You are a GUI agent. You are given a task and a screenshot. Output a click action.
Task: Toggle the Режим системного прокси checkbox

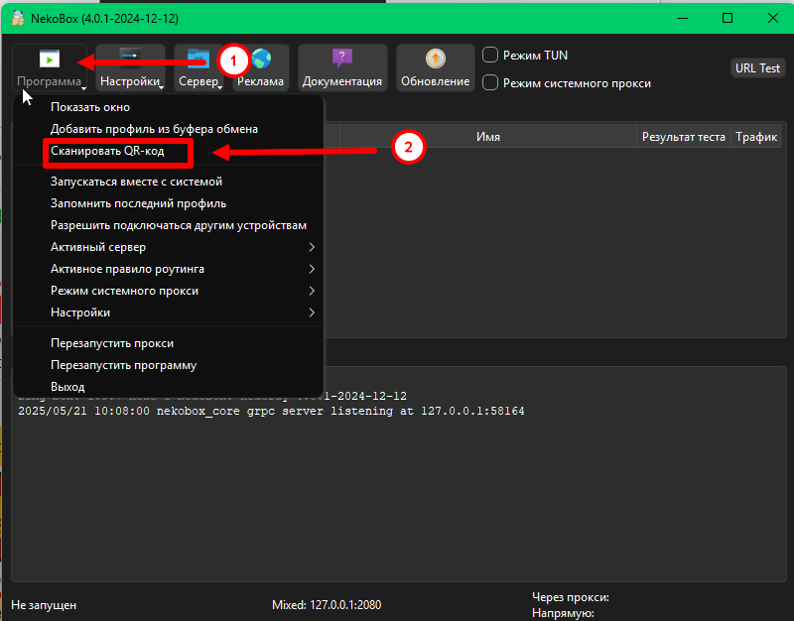490,83
